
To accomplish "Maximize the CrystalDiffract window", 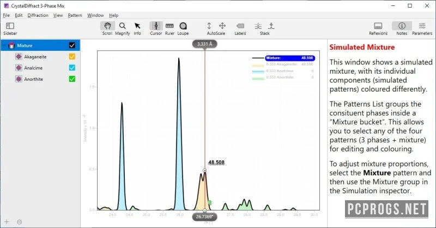I will (x=410, y=5).
